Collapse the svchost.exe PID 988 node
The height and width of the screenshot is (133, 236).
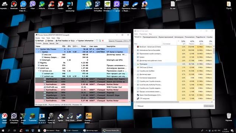(x=41, y=76)
